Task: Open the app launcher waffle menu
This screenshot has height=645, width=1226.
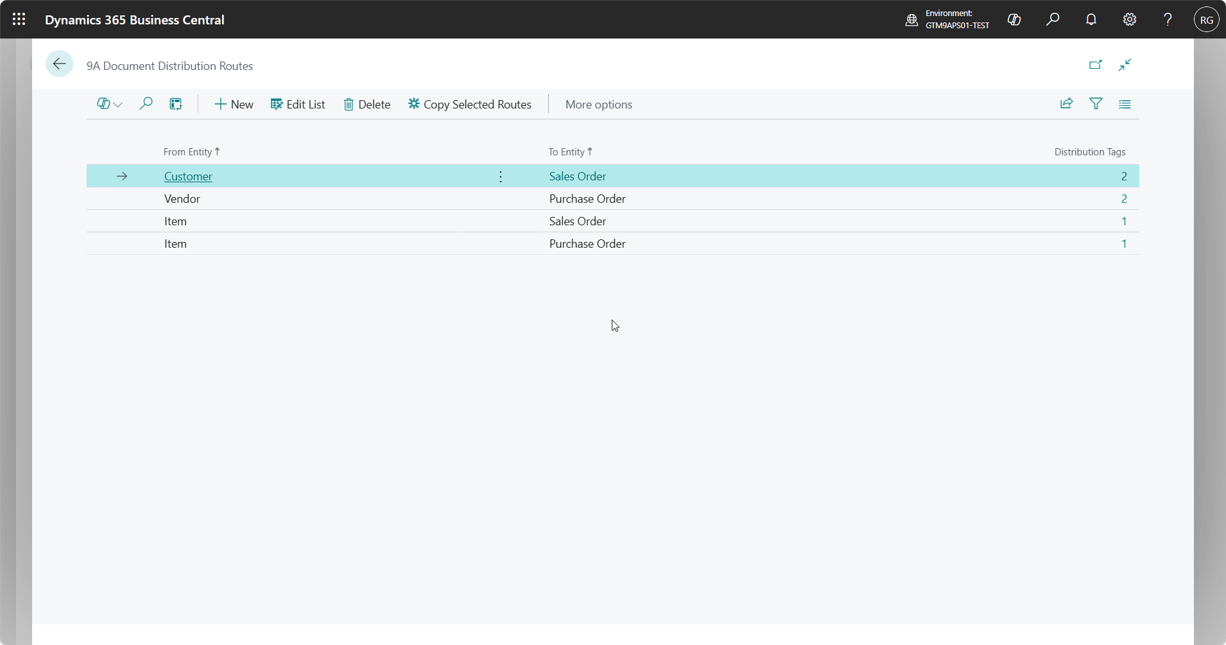Action: (x=19, y=19)
